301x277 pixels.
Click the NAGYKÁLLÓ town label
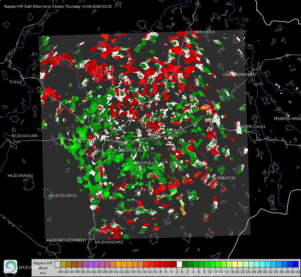pos(146,163)
